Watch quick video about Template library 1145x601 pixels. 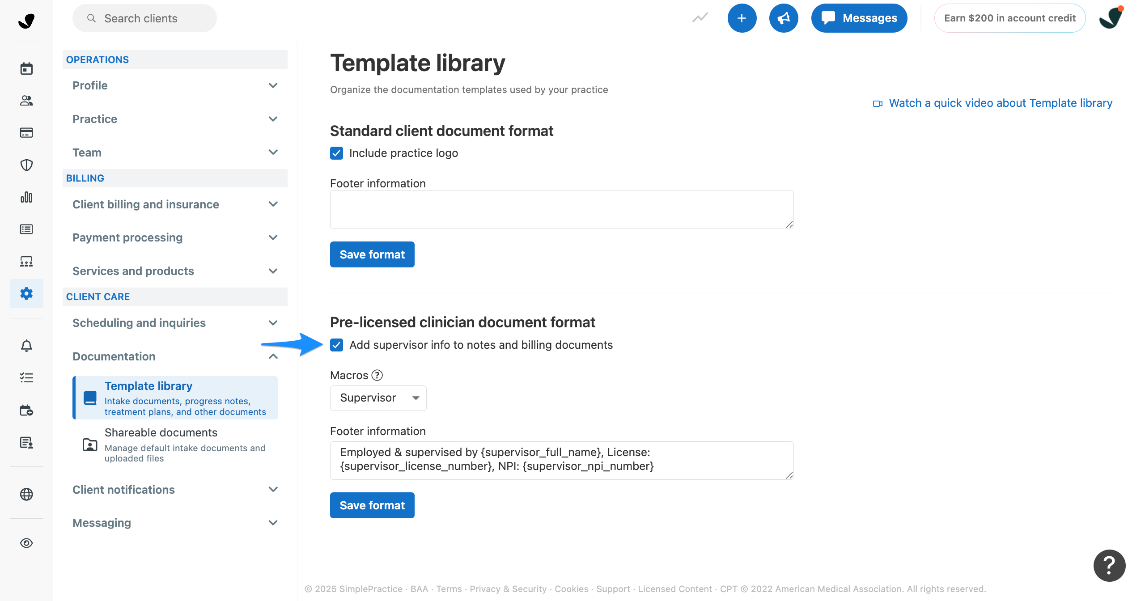[1000, 103]
